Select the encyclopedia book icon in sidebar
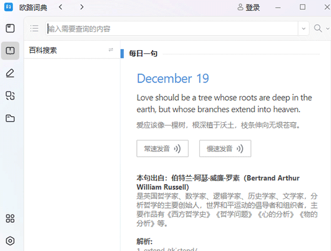The width and height of the screenshot is (331, 251). (10, 51)
